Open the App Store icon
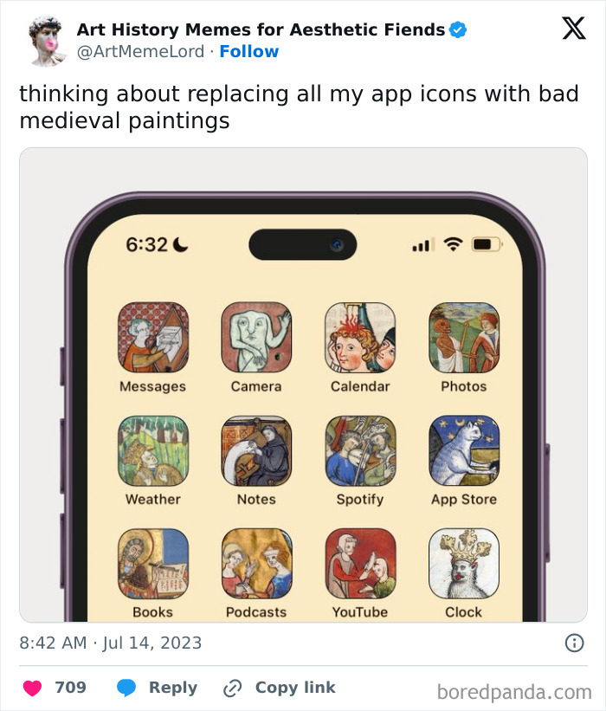Image resolution: width=606 pixels, height=711 pixels. (x=465, y=449)
